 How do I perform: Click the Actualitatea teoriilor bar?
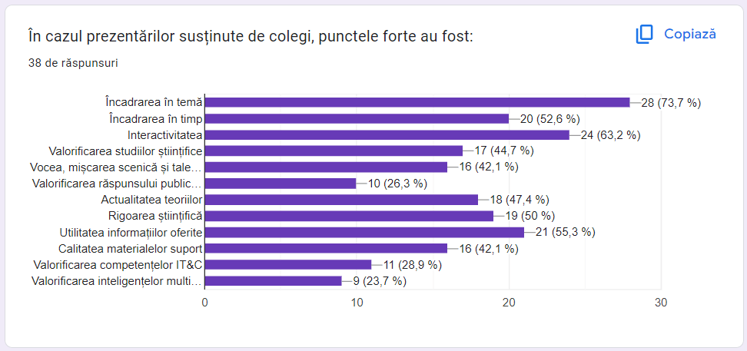341,200
